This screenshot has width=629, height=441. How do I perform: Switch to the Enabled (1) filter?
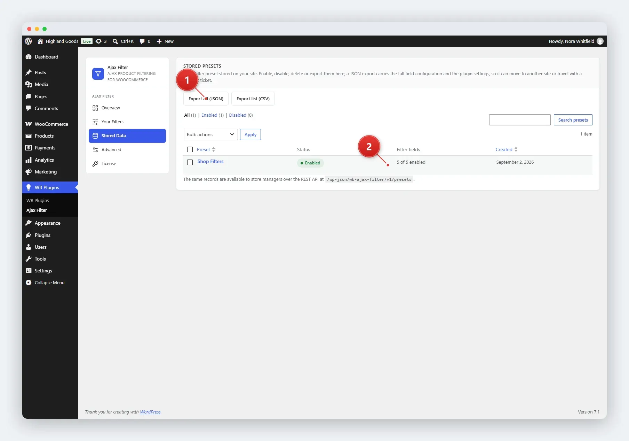213,115
